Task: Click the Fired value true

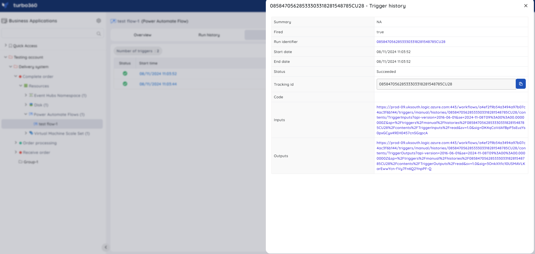Action: [x=380, y=32]
